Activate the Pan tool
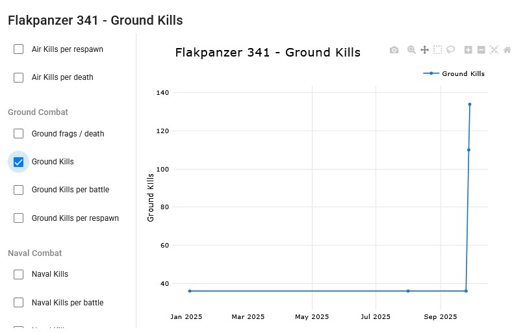Viewport: 512px width, 332px height. pyautogui.click(x=424, y=50)
